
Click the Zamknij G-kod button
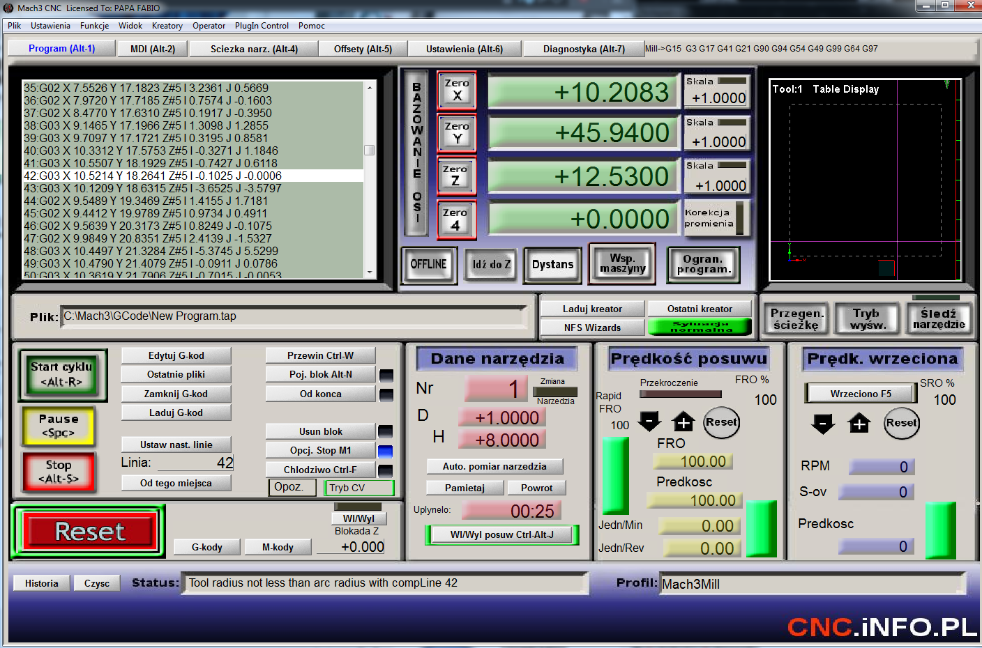[x=176, y=394]
